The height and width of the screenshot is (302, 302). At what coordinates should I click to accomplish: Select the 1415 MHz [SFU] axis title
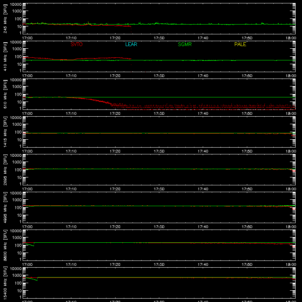coord(5,132)
